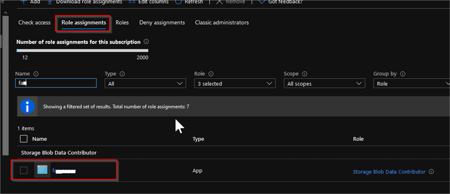Switch to the Check access tab
Screen dimensions: 450x194
pos(34,23)
